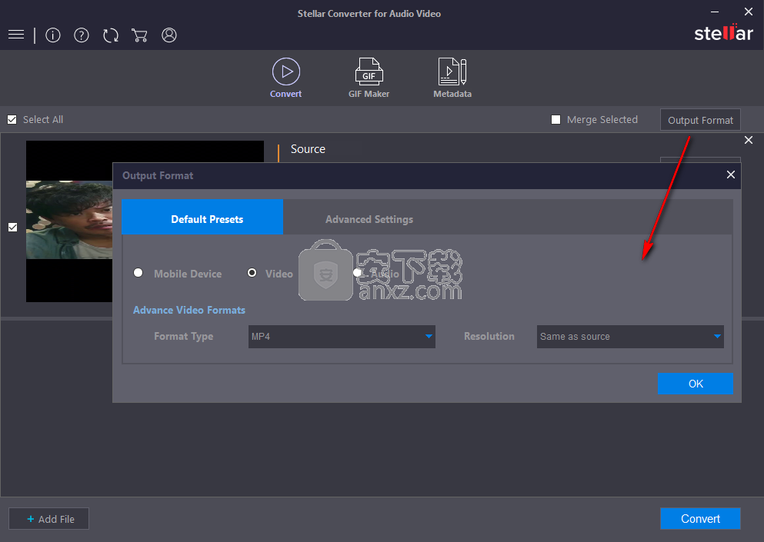Open the Metadata editor tool
This screenshot has height=542, width=764.
(452, 78)
